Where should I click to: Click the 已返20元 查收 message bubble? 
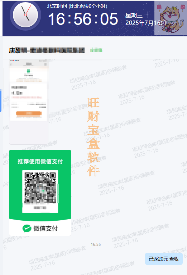click(164, 259)
